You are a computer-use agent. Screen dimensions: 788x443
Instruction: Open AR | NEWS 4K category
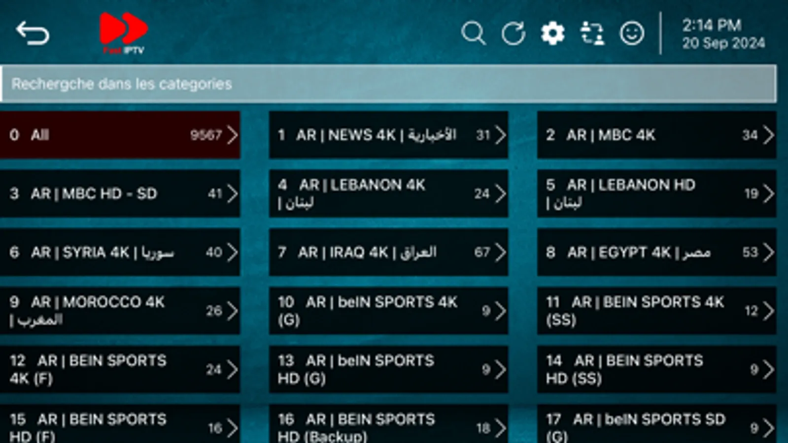[x=388, y=135]
